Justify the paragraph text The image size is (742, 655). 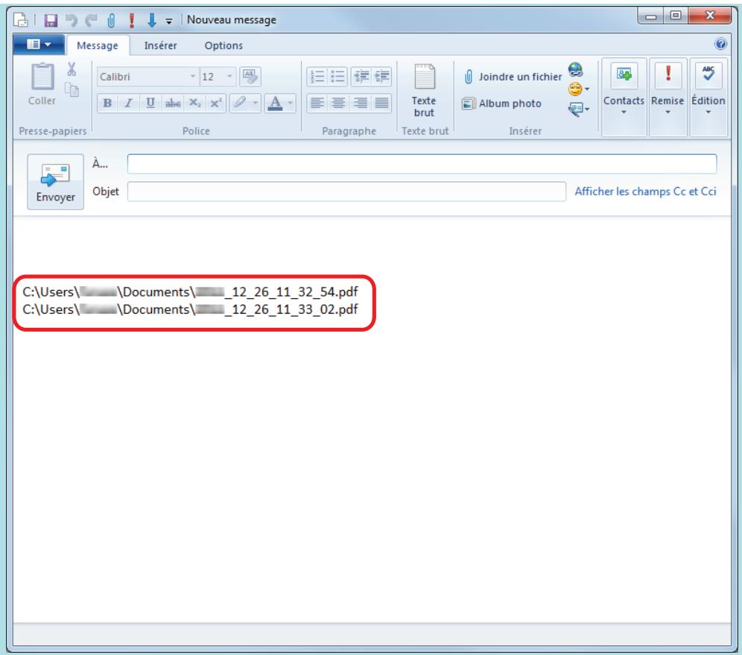tap(381, 103)
